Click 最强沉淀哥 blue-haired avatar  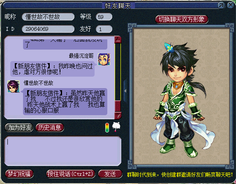tap(104, 59)
